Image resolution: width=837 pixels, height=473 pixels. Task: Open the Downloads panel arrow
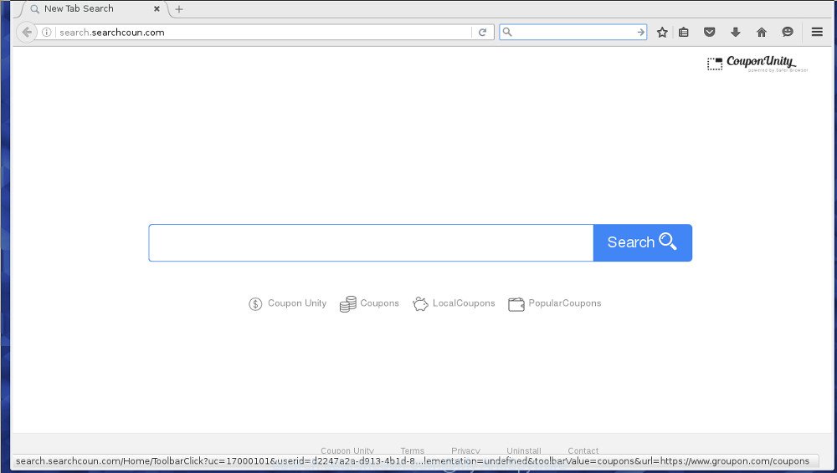(735, 32)
